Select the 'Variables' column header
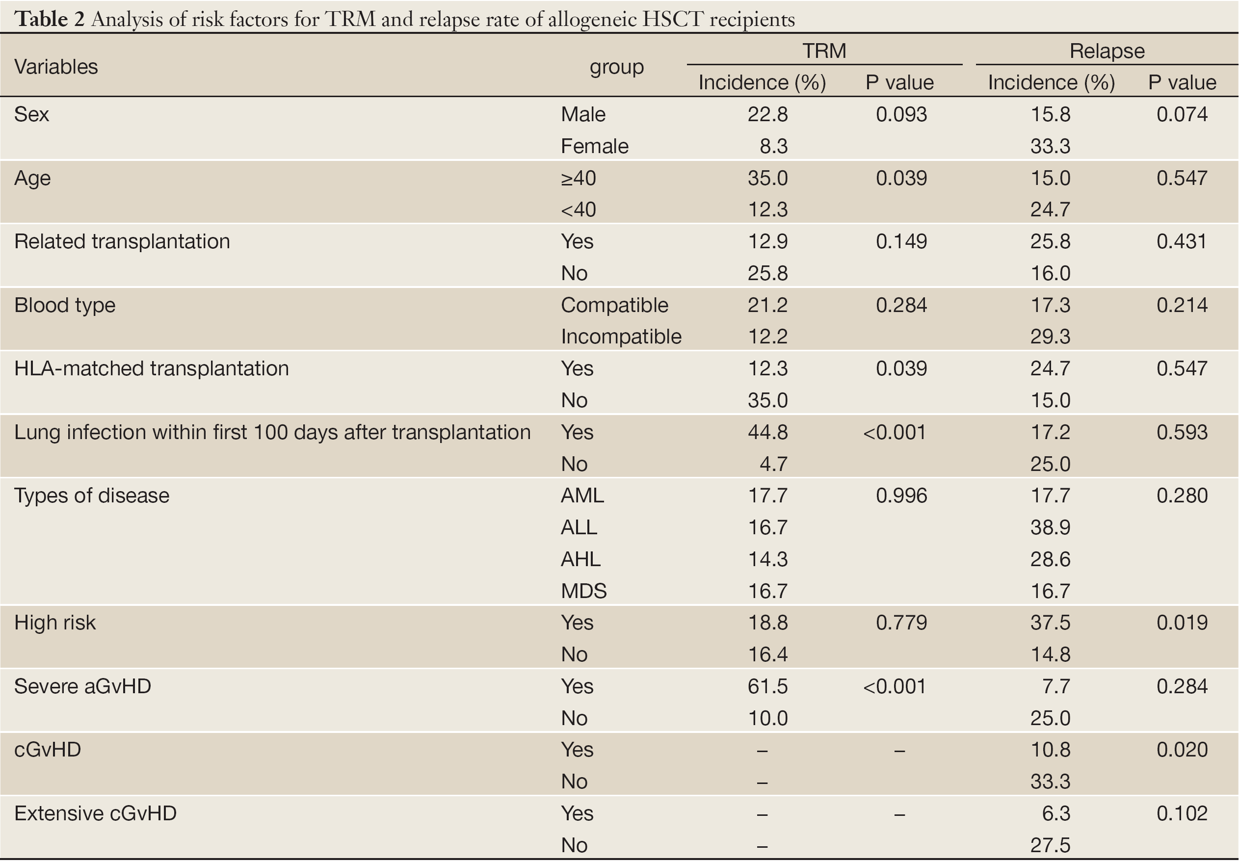This screenshot has height=861, width=1239. click(x=56, y=67)
